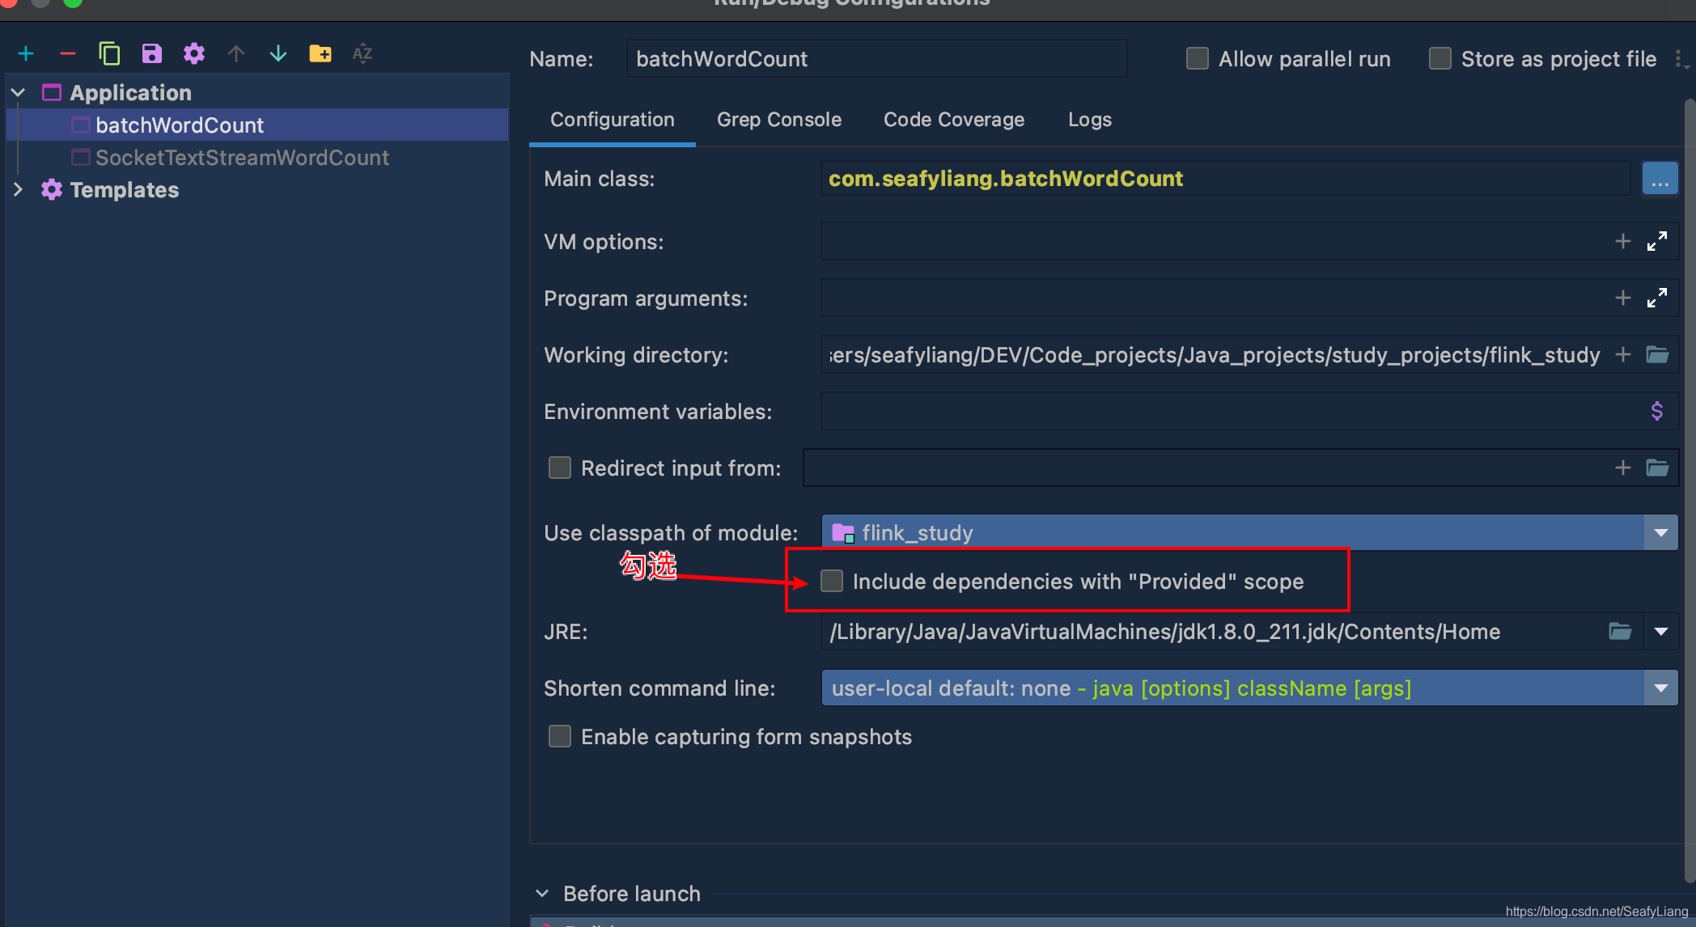Check Include dependencies with Provided scope
This screenshot has height=927, width=1696.
tap(832, 581)
